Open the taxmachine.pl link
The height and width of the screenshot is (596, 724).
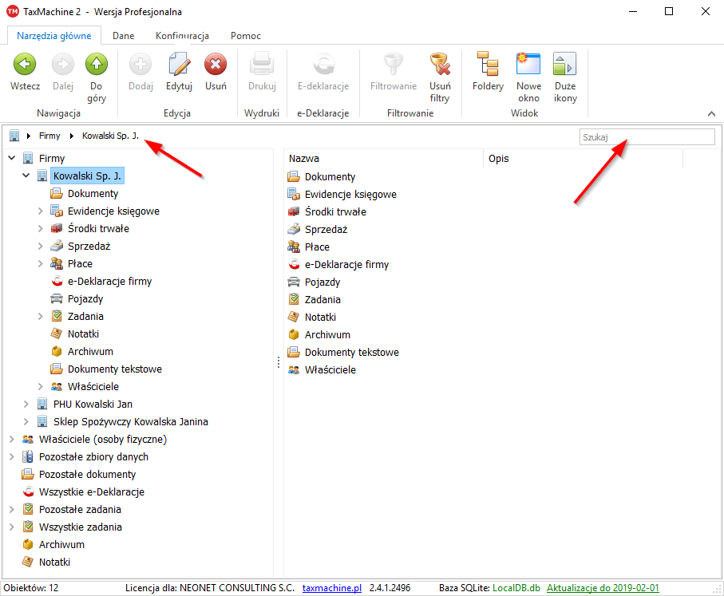point(331,588)
